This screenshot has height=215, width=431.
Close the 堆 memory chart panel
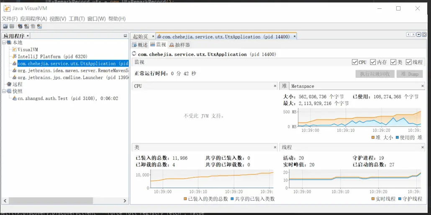click(423, 86)
